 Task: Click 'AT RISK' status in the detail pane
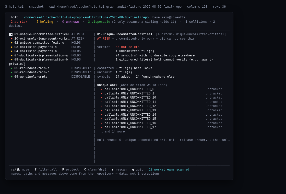(104, 39)
